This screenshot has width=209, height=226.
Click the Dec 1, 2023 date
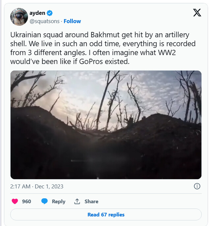click(49, 186)
